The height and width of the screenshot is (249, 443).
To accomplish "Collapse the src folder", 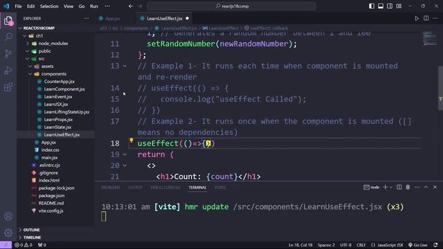I will coord(28,59).
